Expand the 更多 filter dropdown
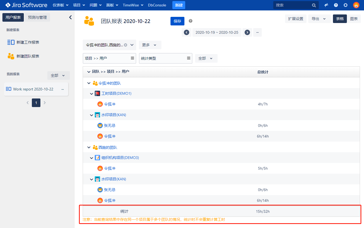This screenshot has width=364, height=228. click(150, 45)
